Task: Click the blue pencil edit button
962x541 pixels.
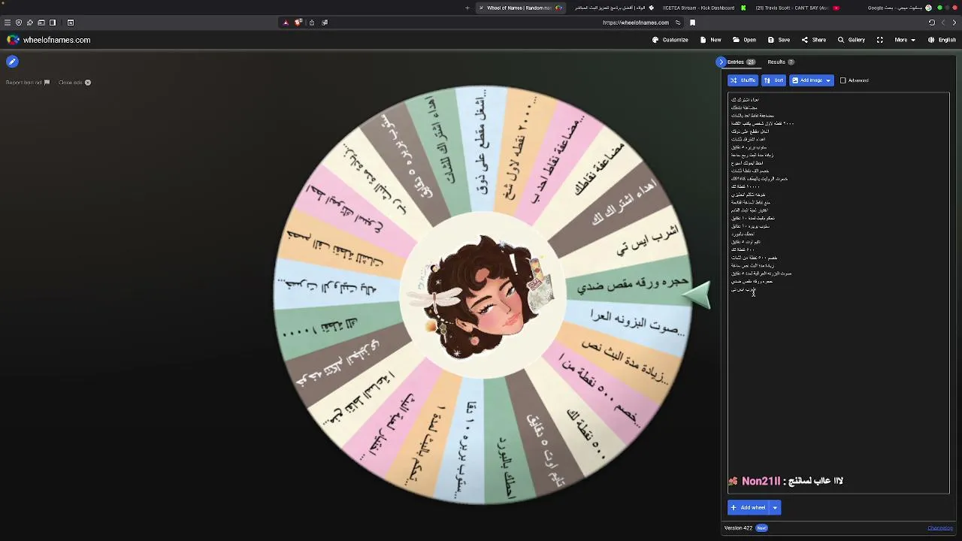Action: (12, 62)
